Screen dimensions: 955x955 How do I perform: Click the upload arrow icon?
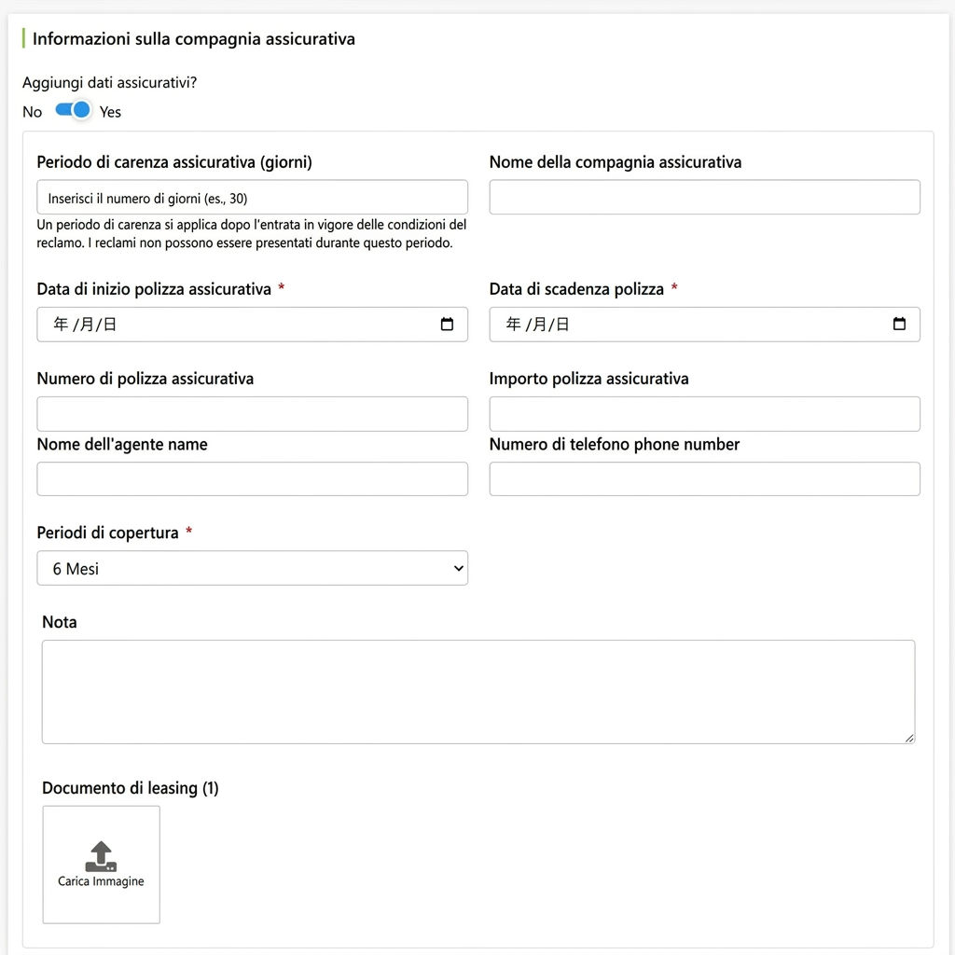tap(101, 856)
